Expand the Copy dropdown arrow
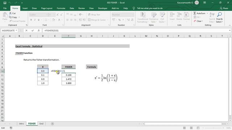Viewport: 232px width, 130px height. (19, 17)
